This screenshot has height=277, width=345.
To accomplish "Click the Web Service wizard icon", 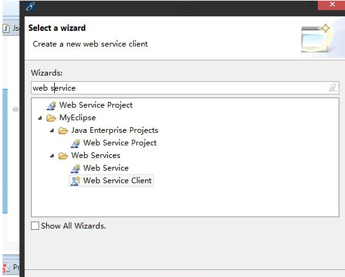I will (76, 169).
